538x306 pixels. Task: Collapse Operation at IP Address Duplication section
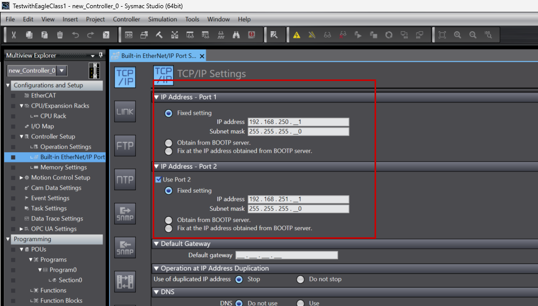[x=156, y=268]
